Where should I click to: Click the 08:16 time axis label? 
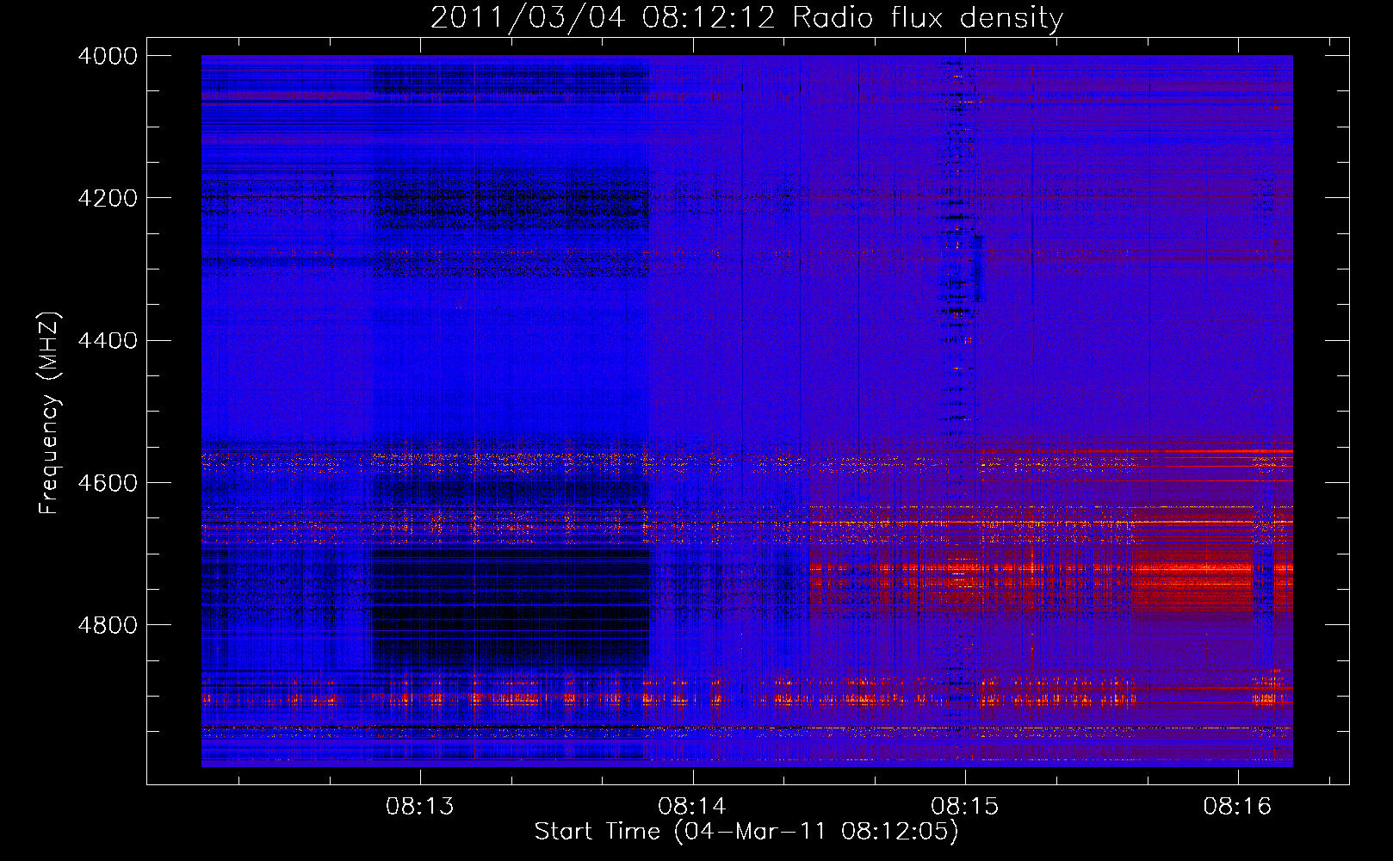(x=1237, y=807)
